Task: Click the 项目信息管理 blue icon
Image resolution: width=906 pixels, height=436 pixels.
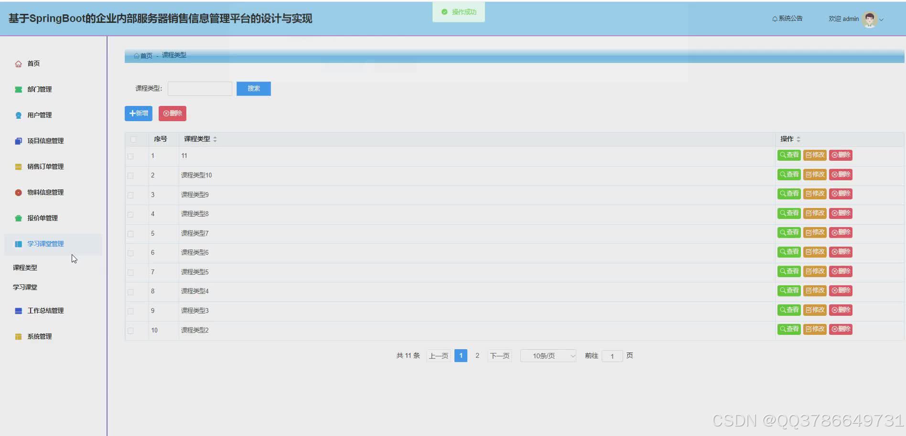Action: pyautogui.click(x=18, y=141)
